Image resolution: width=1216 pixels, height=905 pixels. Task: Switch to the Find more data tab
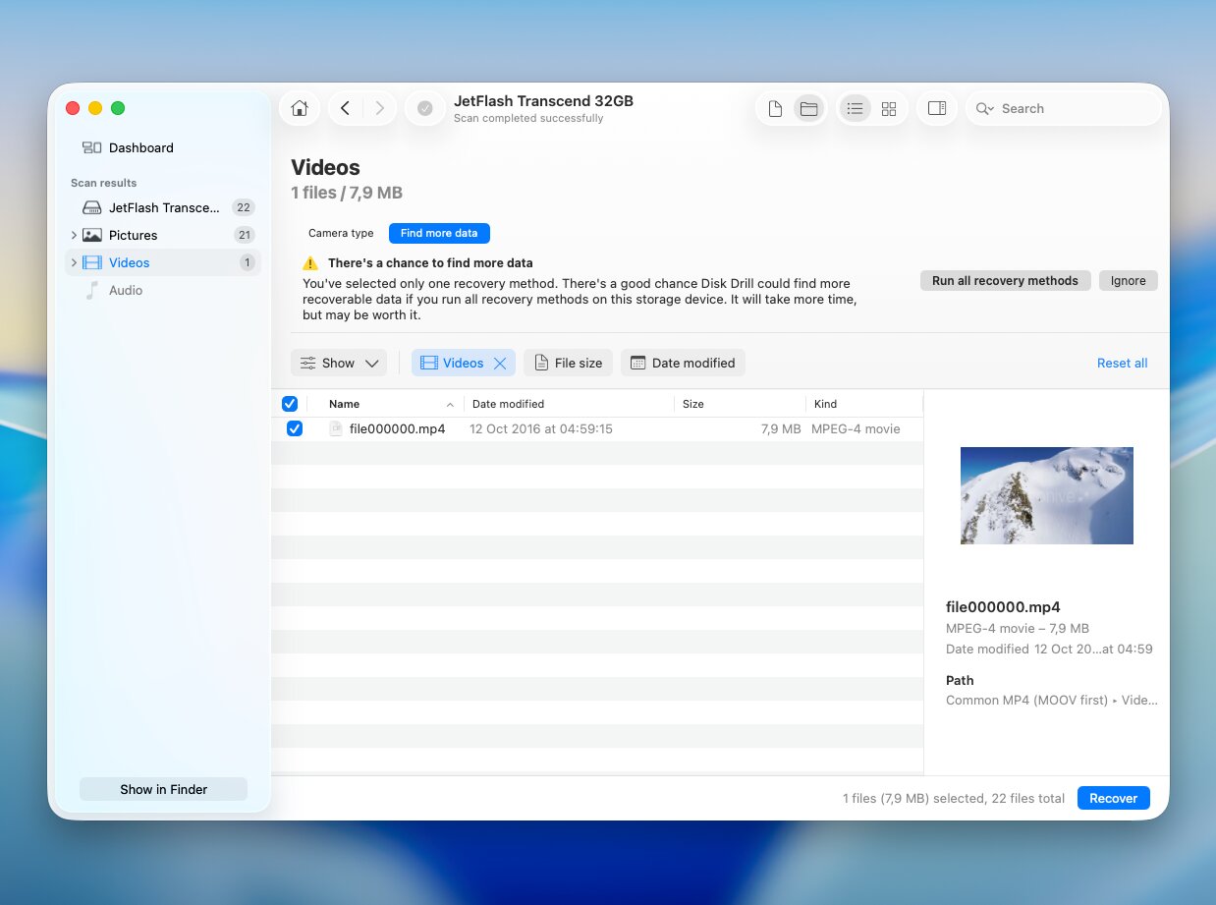tap(439, 233)
